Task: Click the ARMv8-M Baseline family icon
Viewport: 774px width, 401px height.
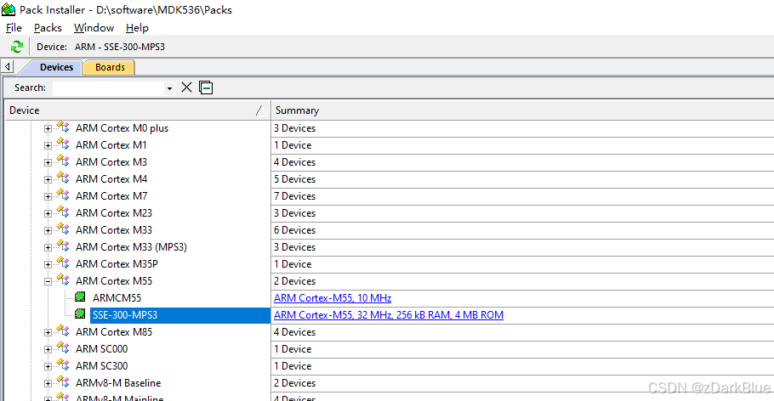Action: click(63, 382)
